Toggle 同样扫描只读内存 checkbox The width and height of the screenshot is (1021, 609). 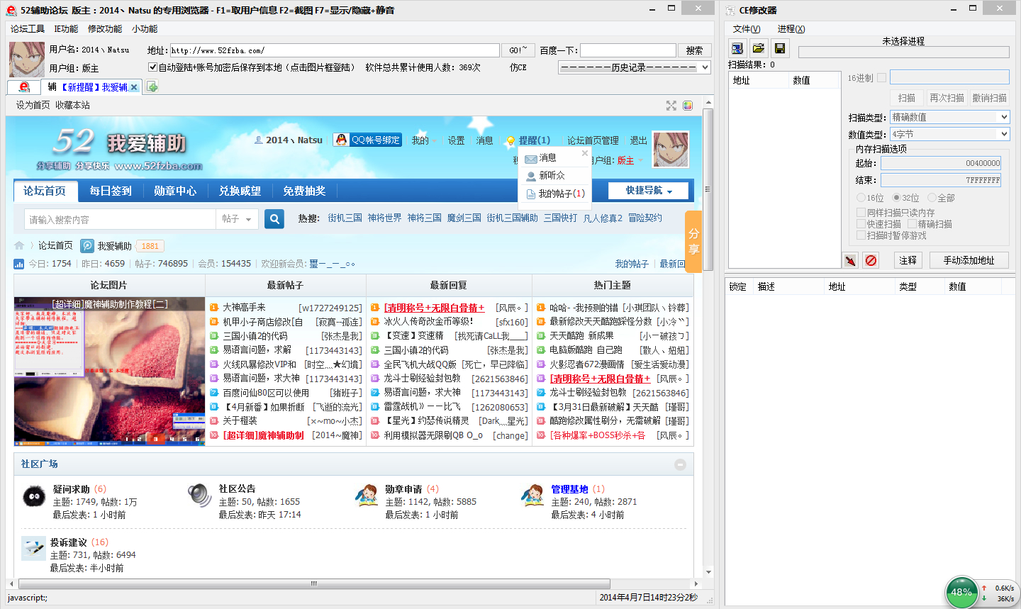pos(861,213)
